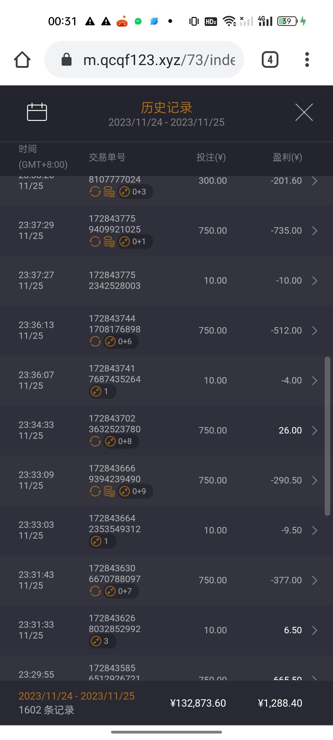The image size is (333, 740).
Task: Tap the 0+8 badge on 23:34:33 record
Action: pyautogui.click(x=121, y=442)
